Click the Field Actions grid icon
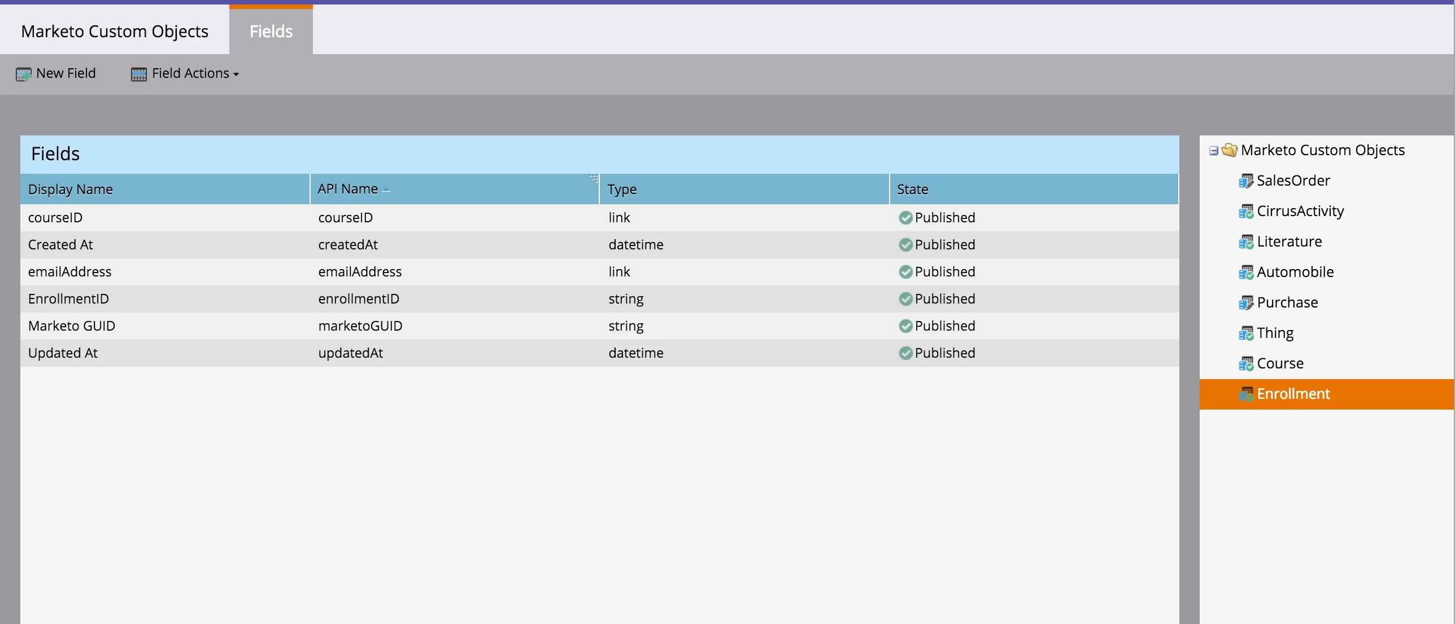1455x624 pixels. [138, 74]
